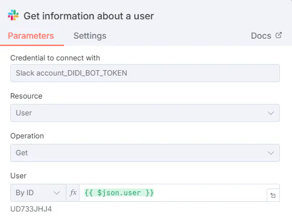This screenshot has height=223, width=292.
Task: Click the node title Get information about a user
Action: click(89, 16)
